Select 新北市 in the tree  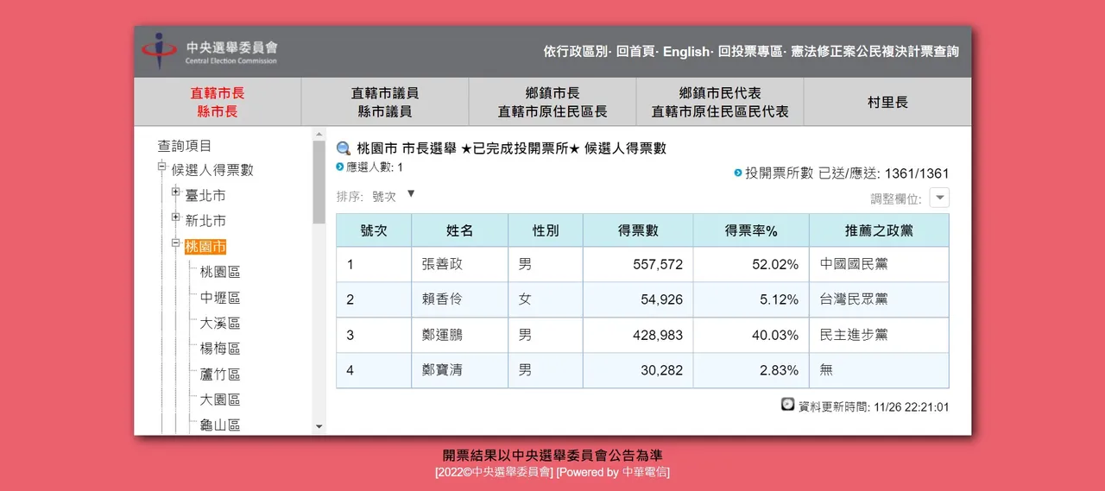(205, 221)
